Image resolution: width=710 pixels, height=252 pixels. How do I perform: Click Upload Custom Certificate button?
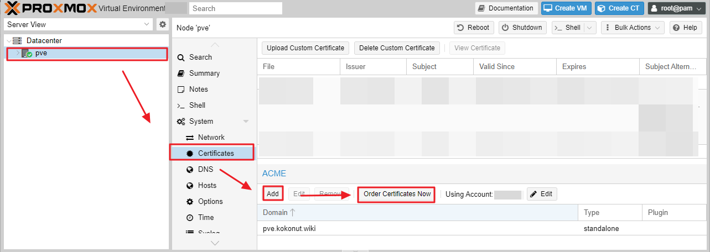[305, 48]
